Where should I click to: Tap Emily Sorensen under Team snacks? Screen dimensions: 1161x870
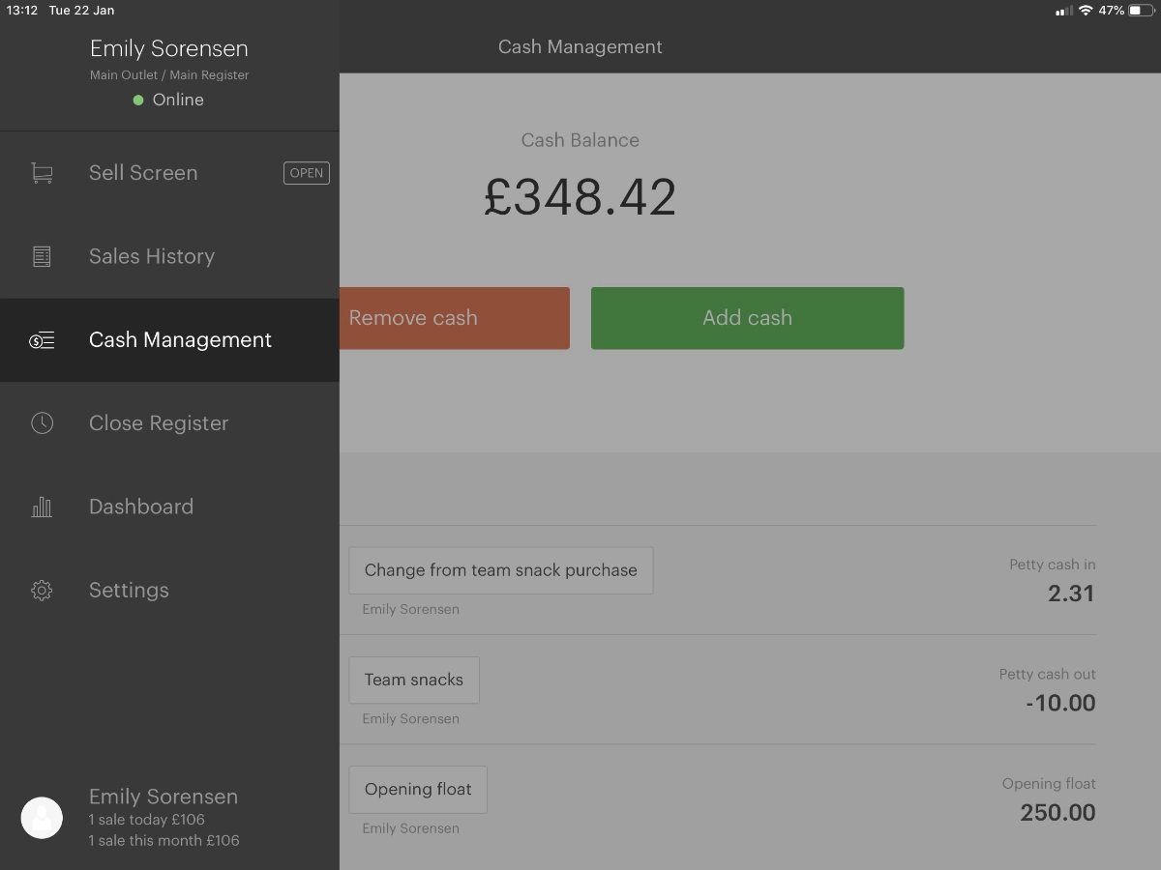pos(411,719)
